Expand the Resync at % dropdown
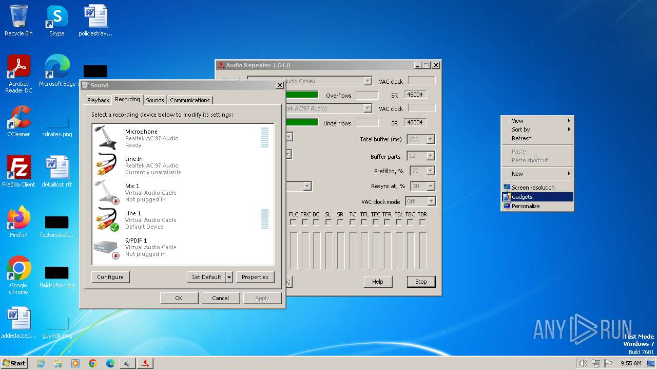The width and height of the screenshot is (657, 370). (x=431, y=186)
